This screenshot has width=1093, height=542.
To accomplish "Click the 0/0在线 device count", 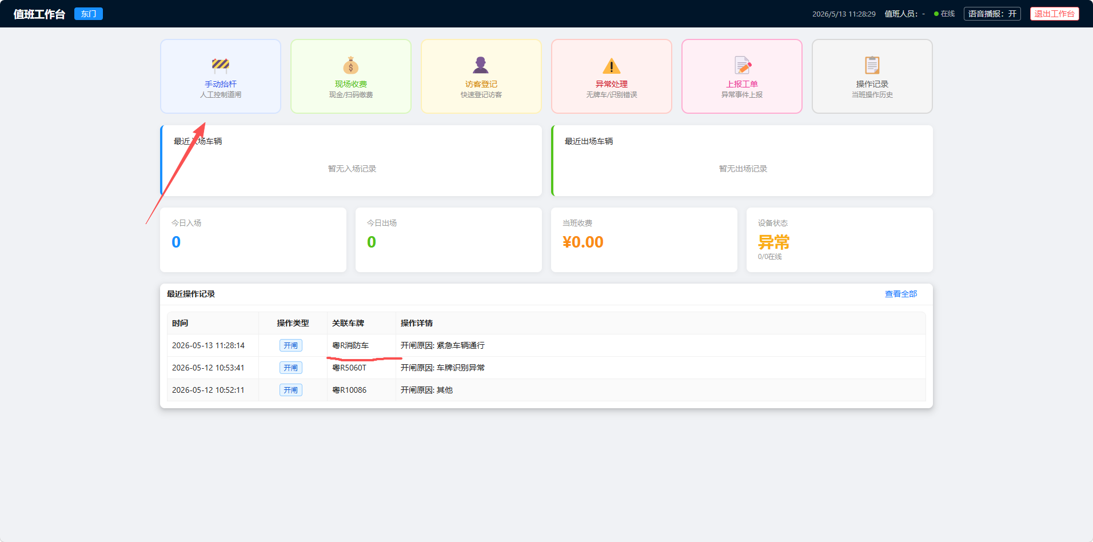I will click(770, 257).
